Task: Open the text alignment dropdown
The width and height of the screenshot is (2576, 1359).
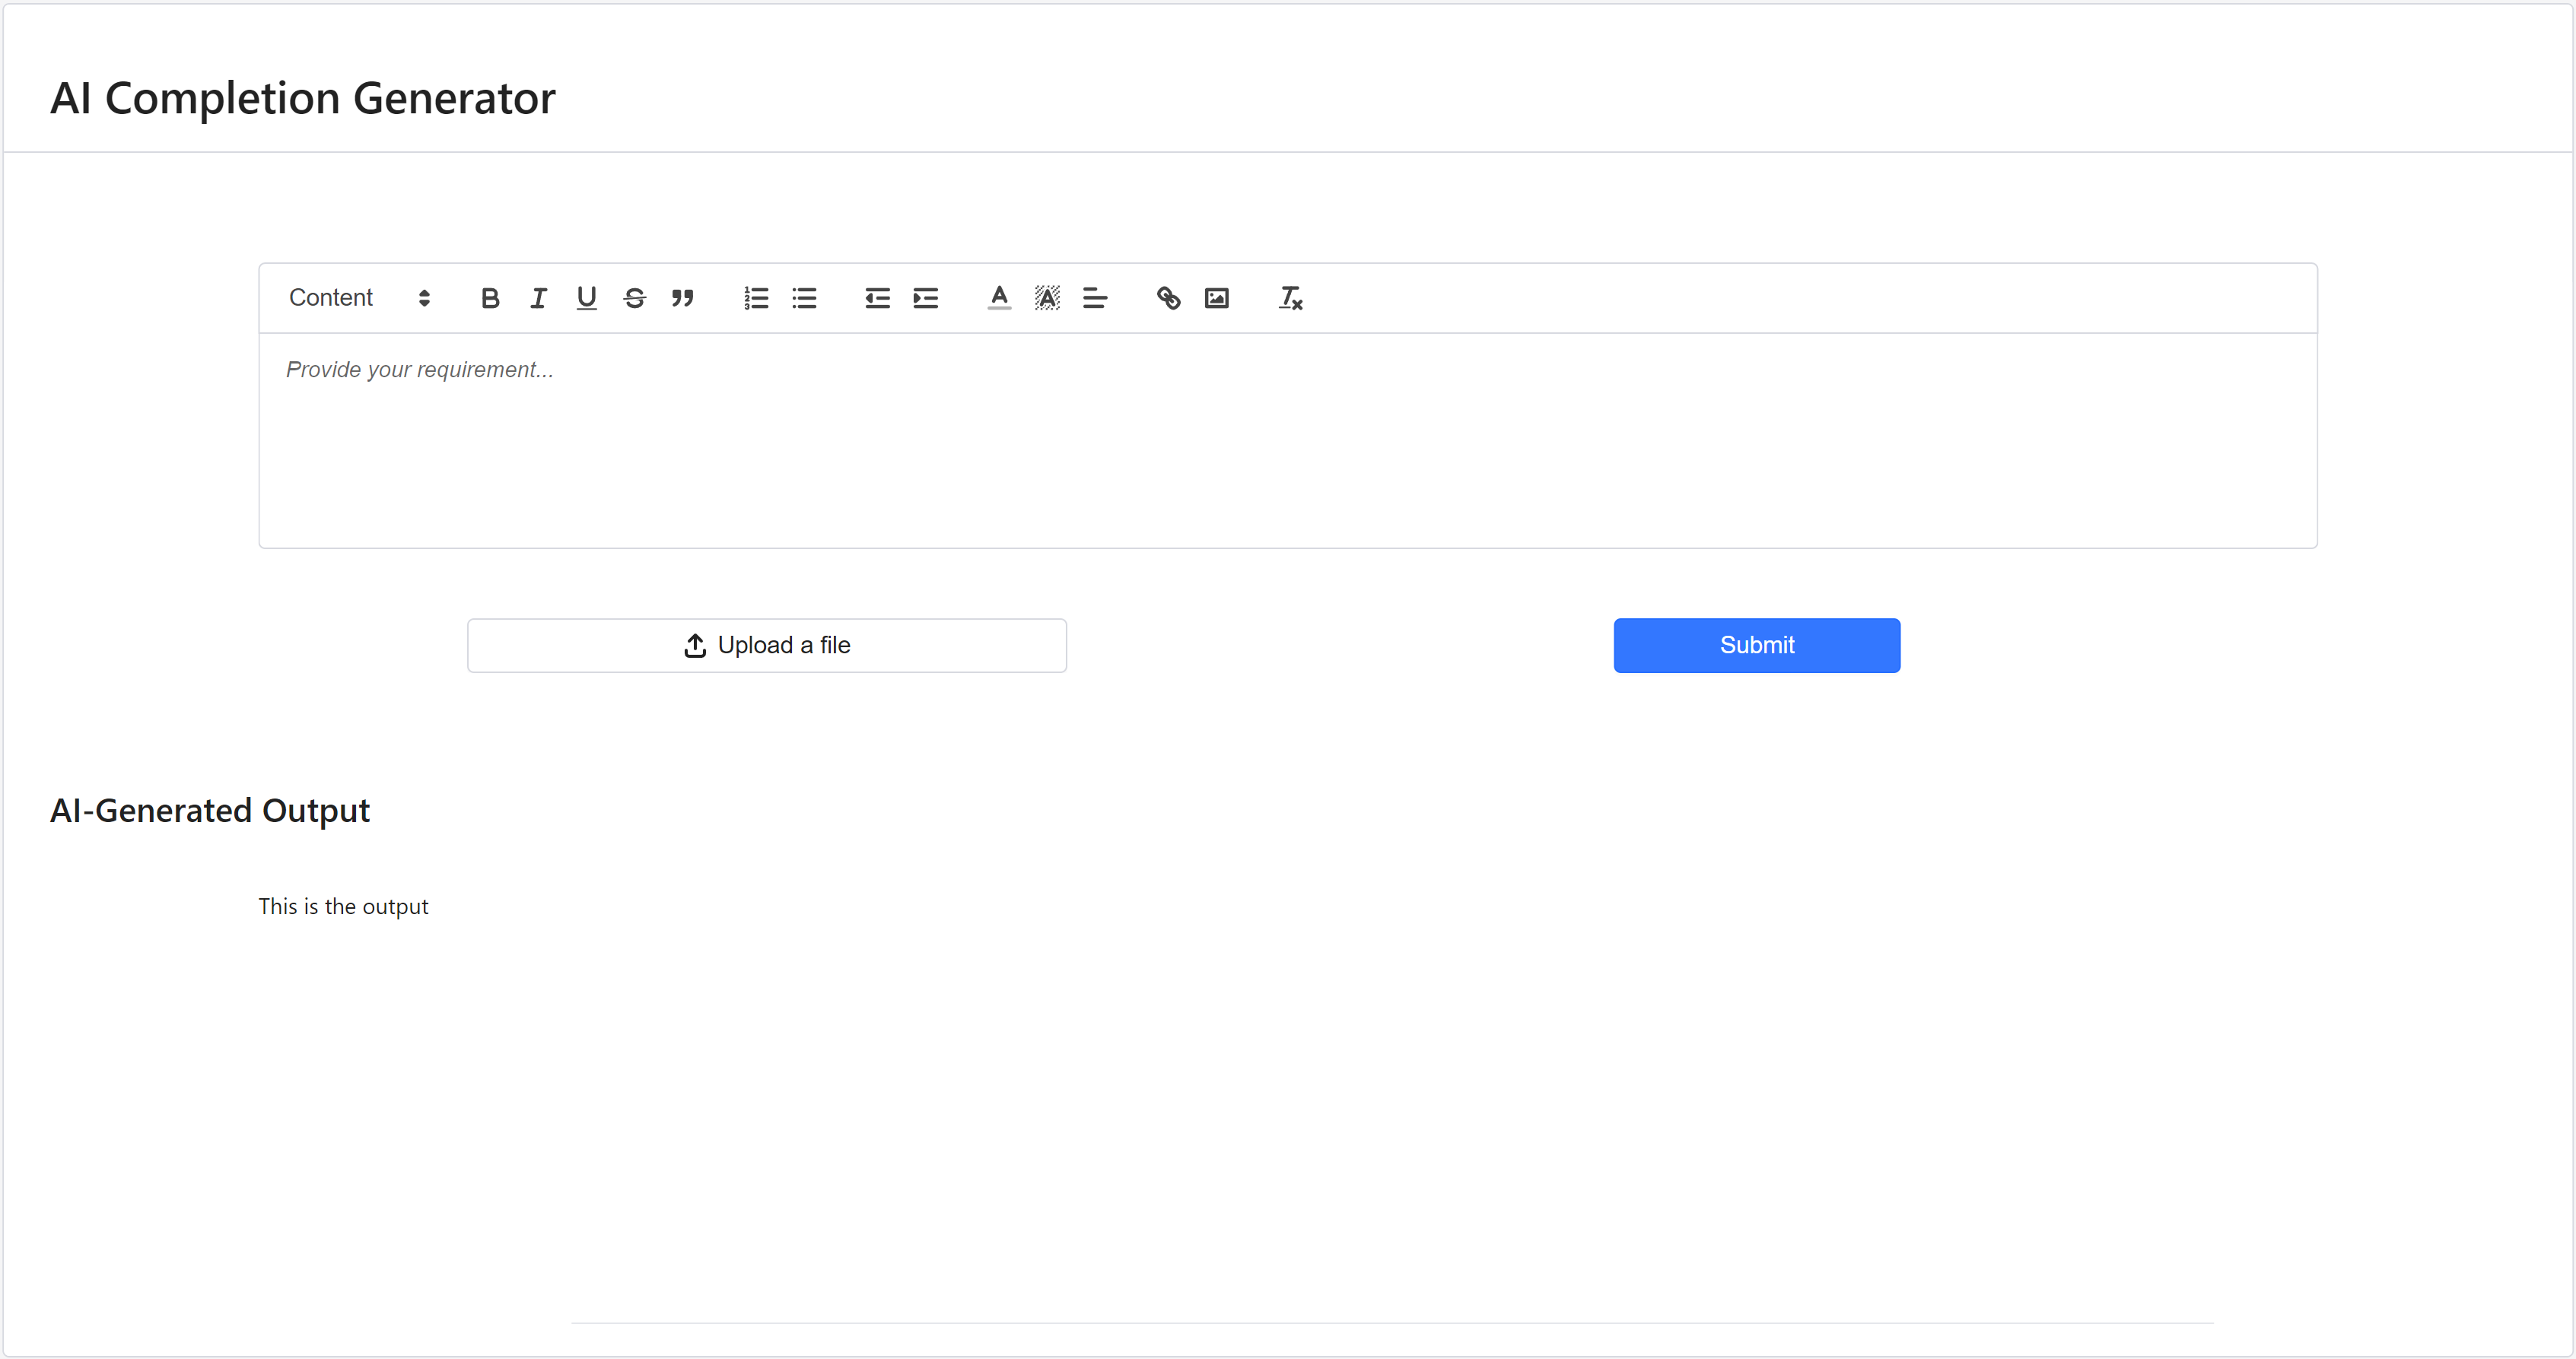Action: click(1094, 298)
